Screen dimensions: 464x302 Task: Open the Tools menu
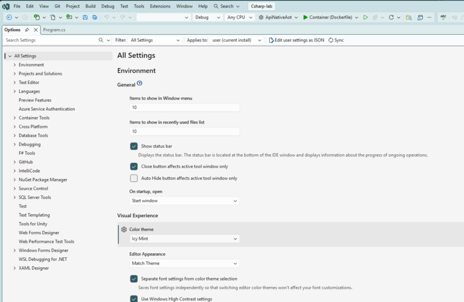pyautogui.click(x=139, y=6)
